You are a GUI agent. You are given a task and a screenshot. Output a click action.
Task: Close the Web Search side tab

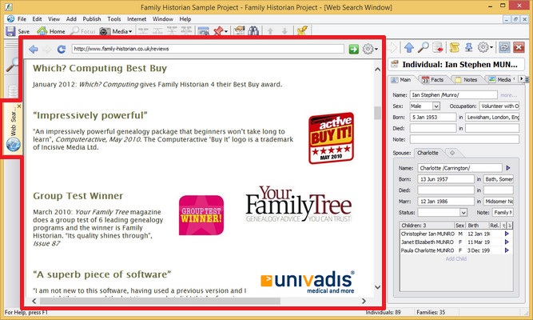click(19, 106)
